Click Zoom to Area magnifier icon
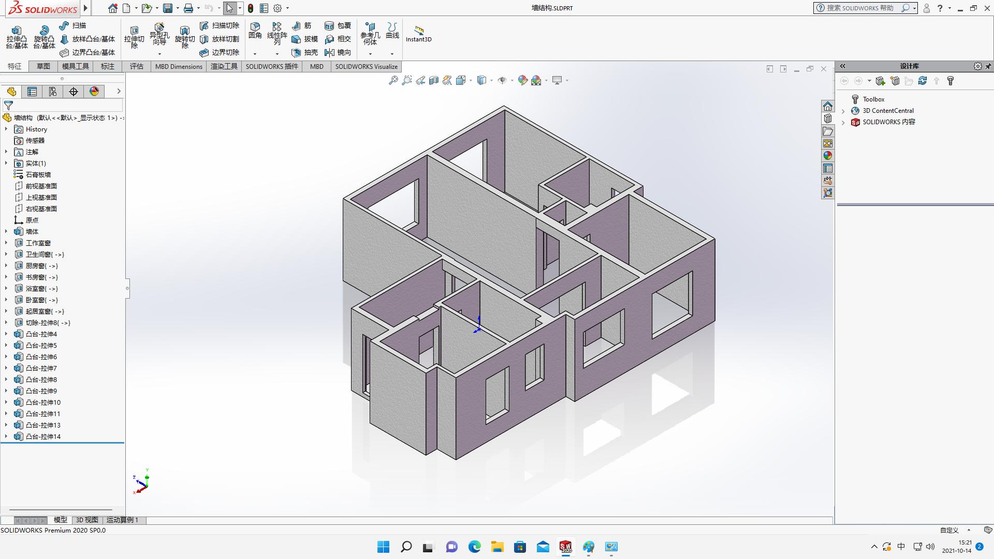The height and width of the screenshot is (559, 994). [x=407, y=80]
